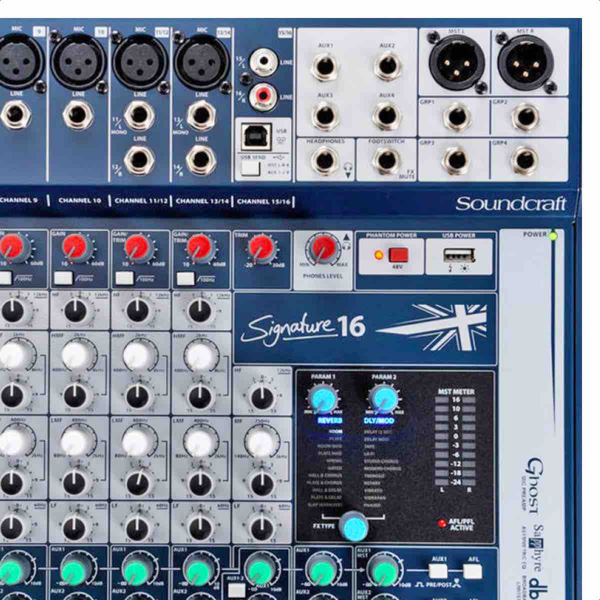Click the CHANNEL 13/14 strip label
This screenshot has width=600, height=600.
coord(202,201)
